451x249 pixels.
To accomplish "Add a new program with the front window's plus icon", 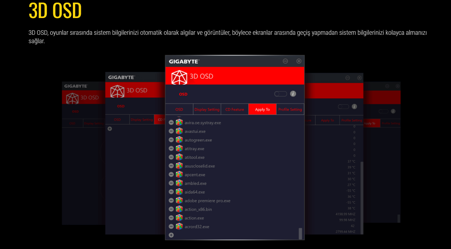I will point(171,235).
